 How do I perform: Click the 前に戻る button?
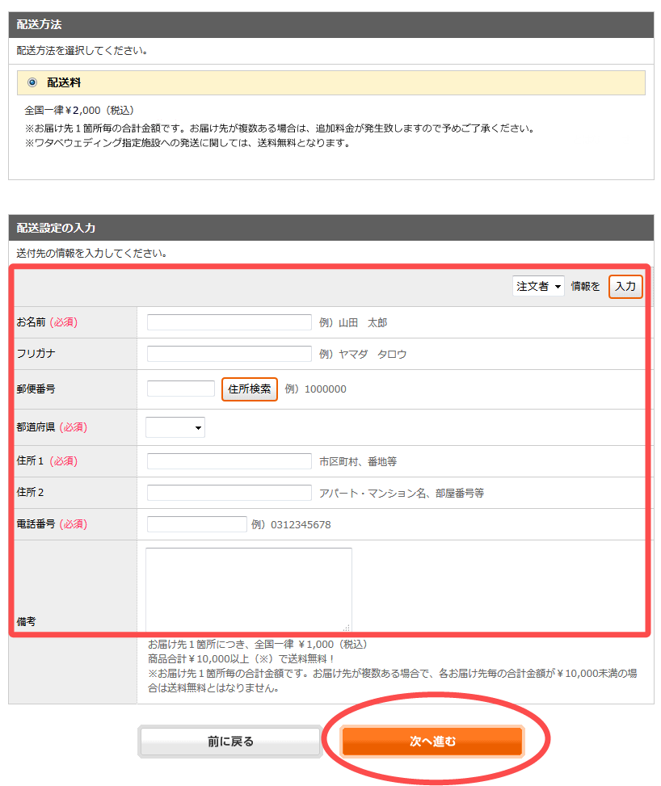click(230, 742)
